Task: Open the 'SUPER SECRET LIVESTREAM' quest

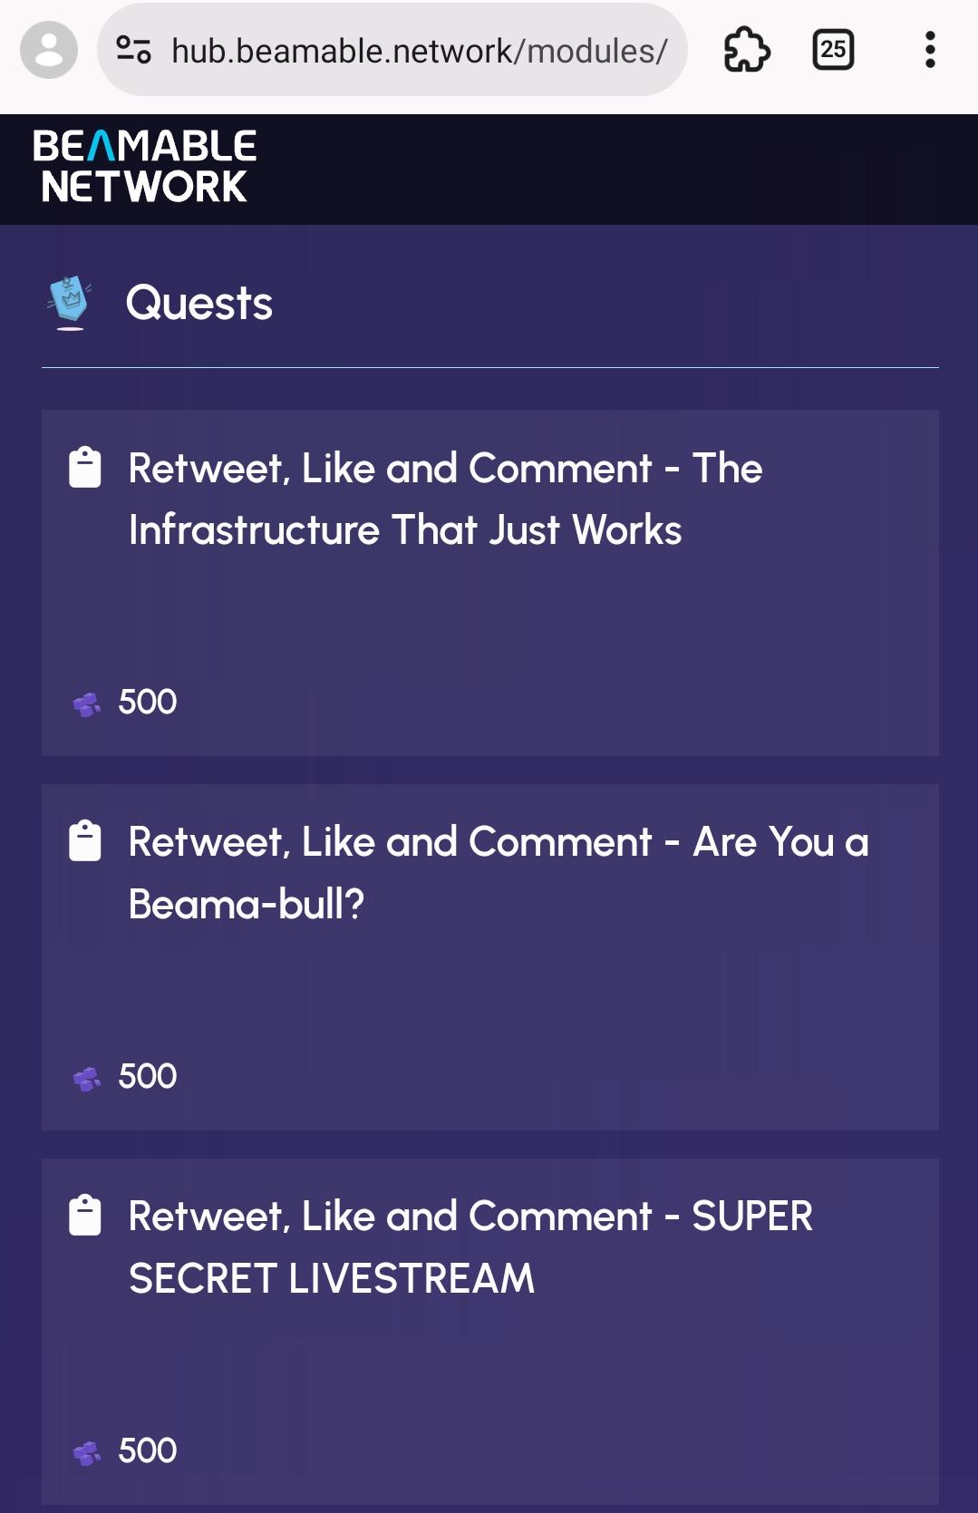Action: 470,1247
